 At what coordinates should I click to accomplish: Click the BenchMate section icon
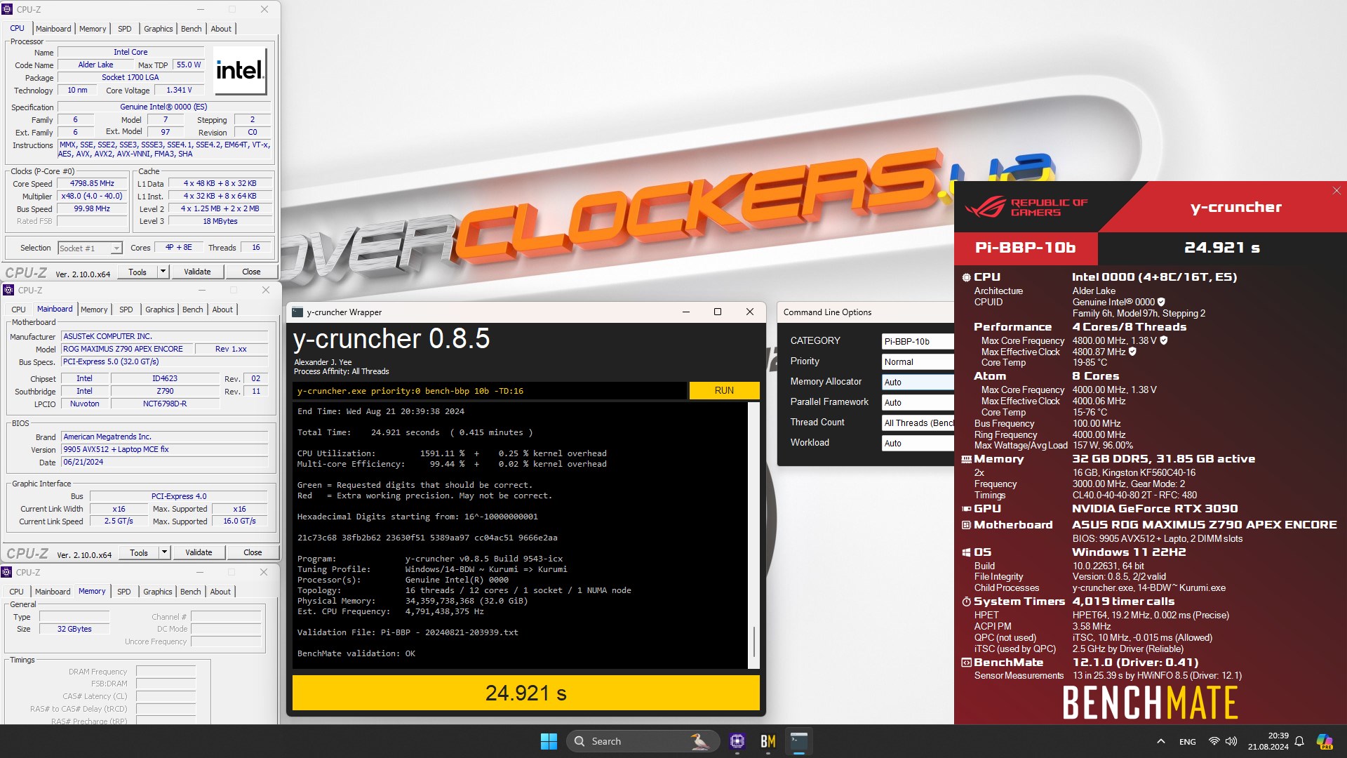click(966, 663)
